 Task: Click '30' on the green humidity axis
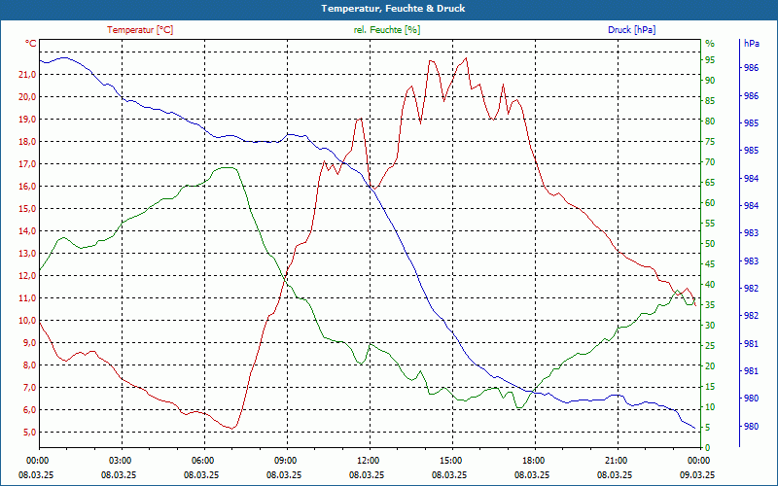[711, 326]
